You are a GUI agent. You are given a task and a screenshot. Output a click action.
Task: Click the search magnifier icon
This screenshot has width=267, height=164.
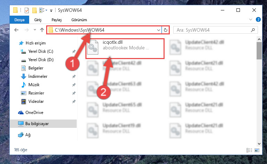[x=253, y=30]
